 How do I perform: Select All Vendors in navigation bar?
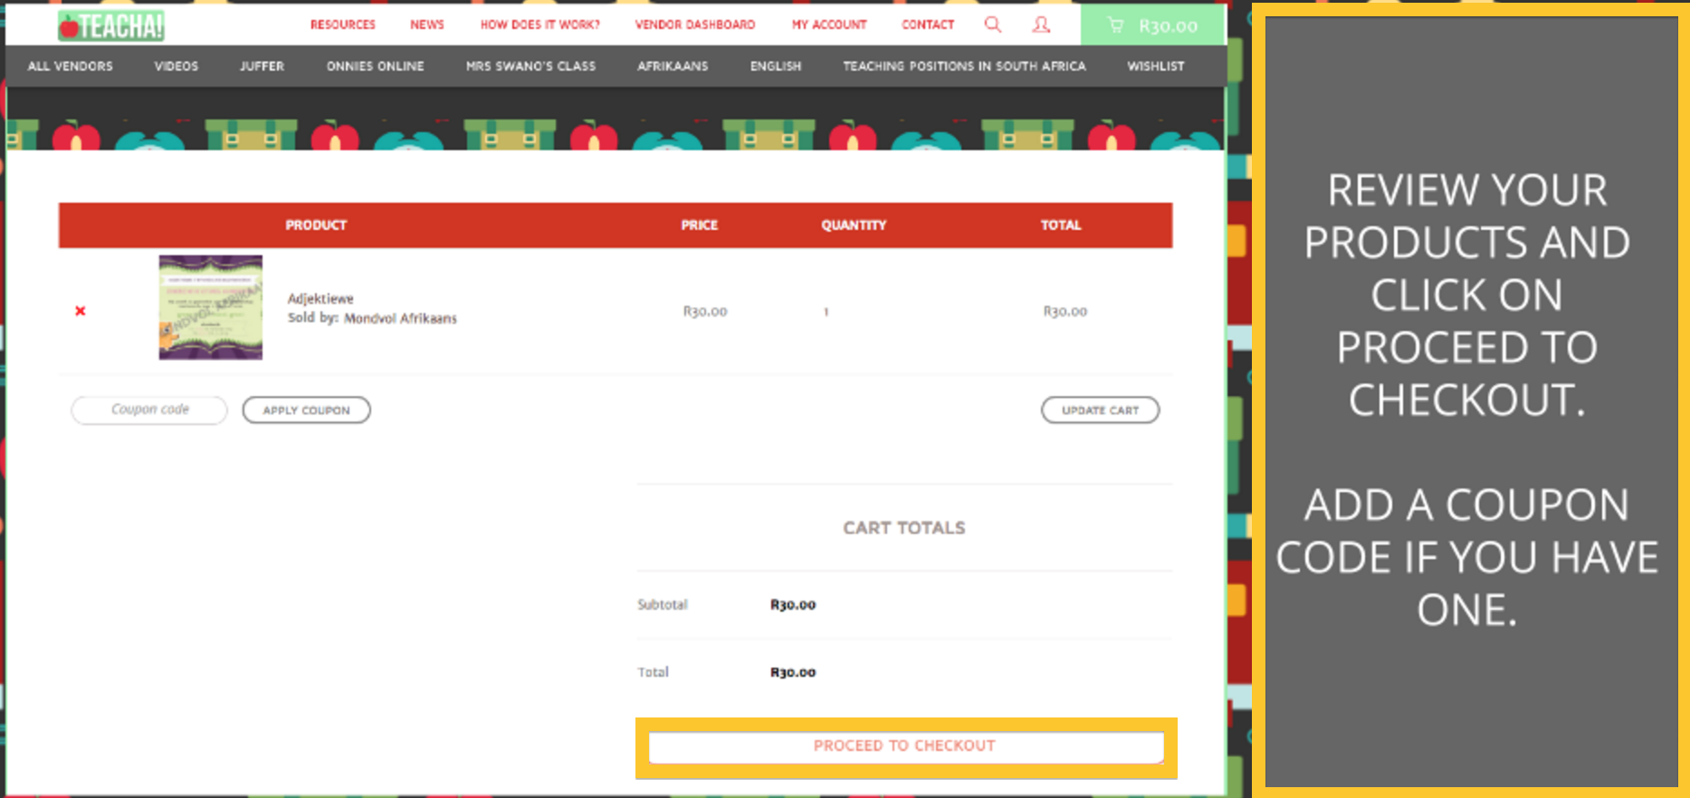(70, 66)
